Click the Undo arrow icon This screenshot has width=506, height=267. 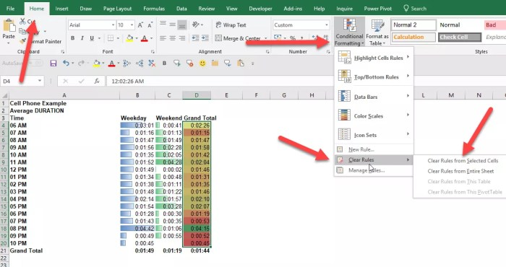click(66, 63)
